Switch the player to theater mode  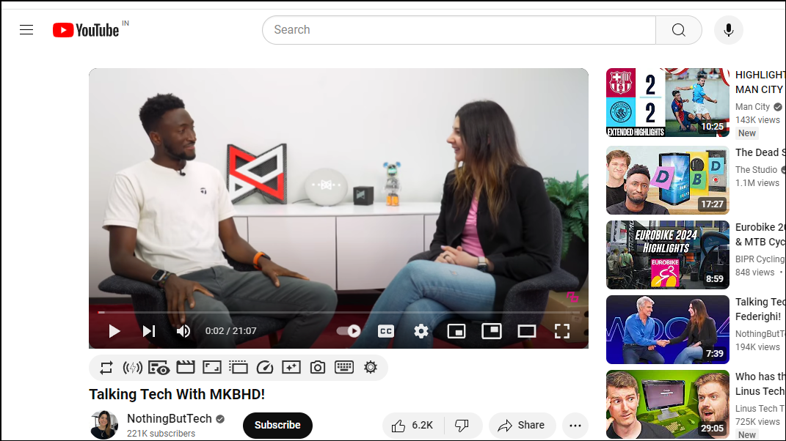coord(526,331)
